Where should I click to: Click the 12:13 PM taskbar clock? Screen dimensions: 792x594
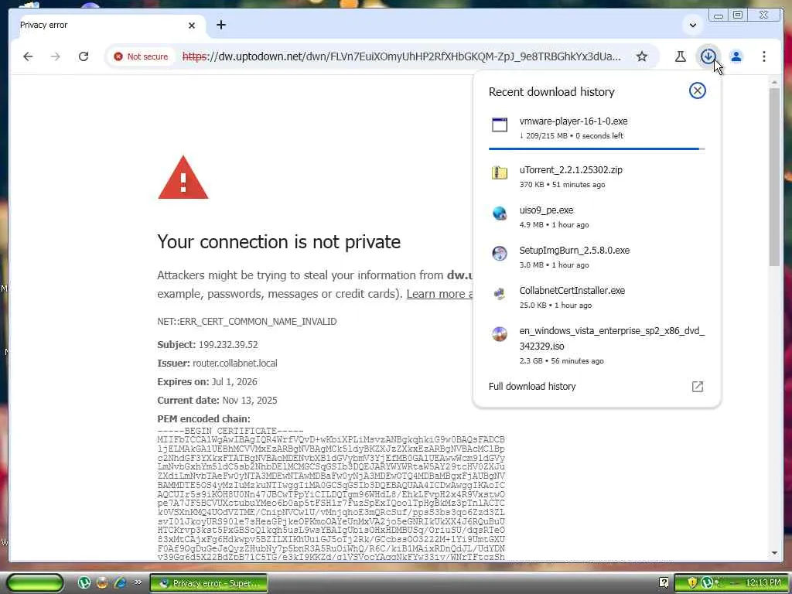tap(763, 583)
